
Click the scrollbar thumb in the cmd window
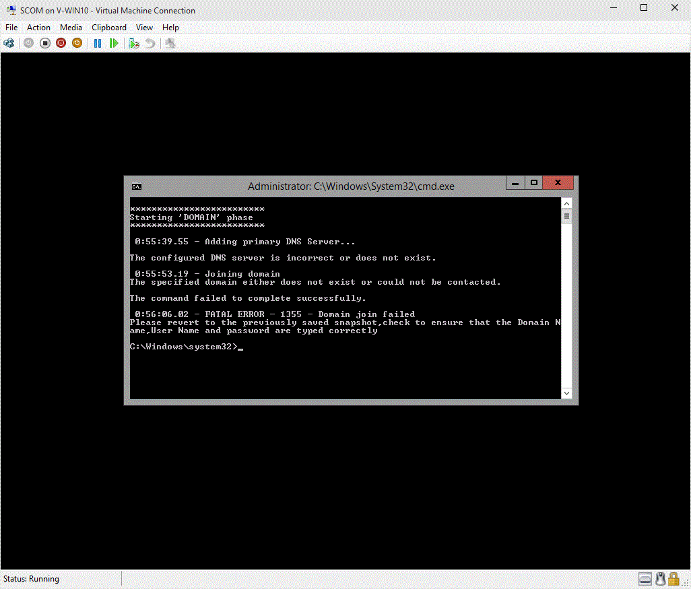pyautogui.click(x=566, y=215)
